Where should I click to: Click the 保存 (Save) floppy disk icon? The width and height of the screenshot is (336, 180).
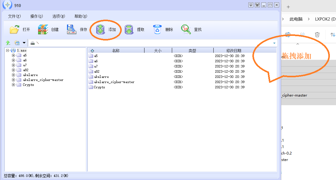pos(71,30)
